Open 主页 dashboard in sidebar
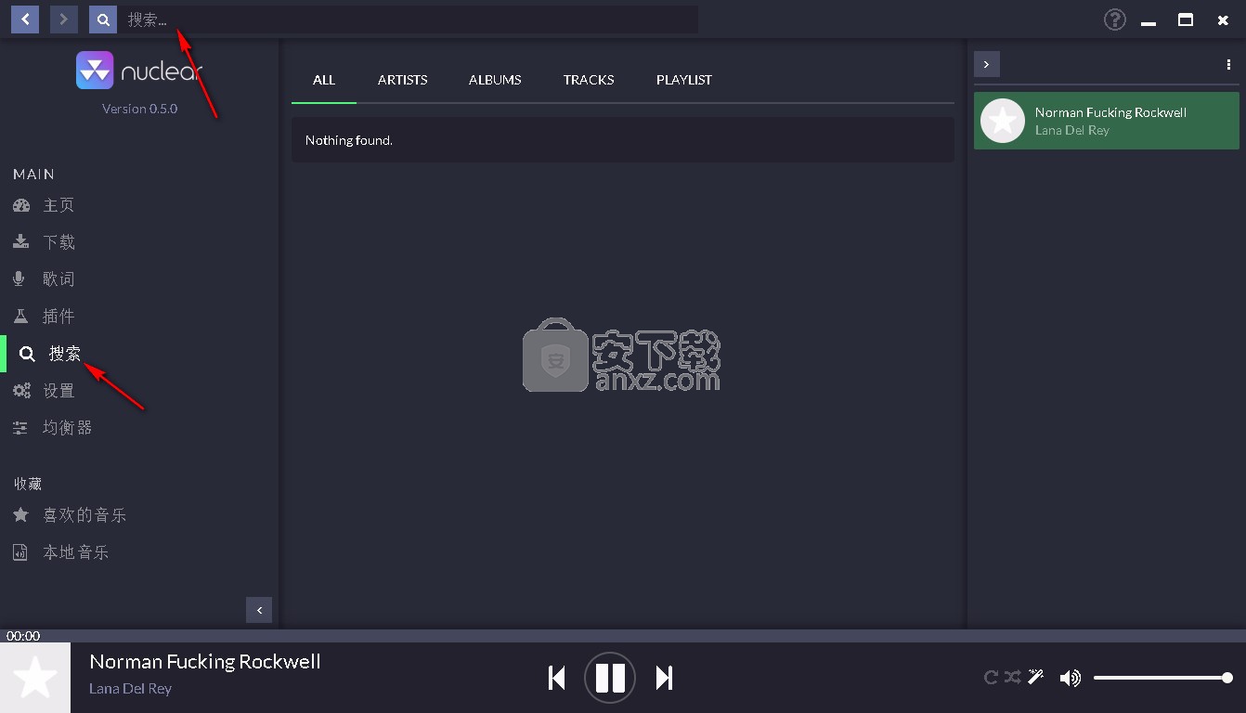The width and height of the screenshot is (1246, 713). (44, 205)
